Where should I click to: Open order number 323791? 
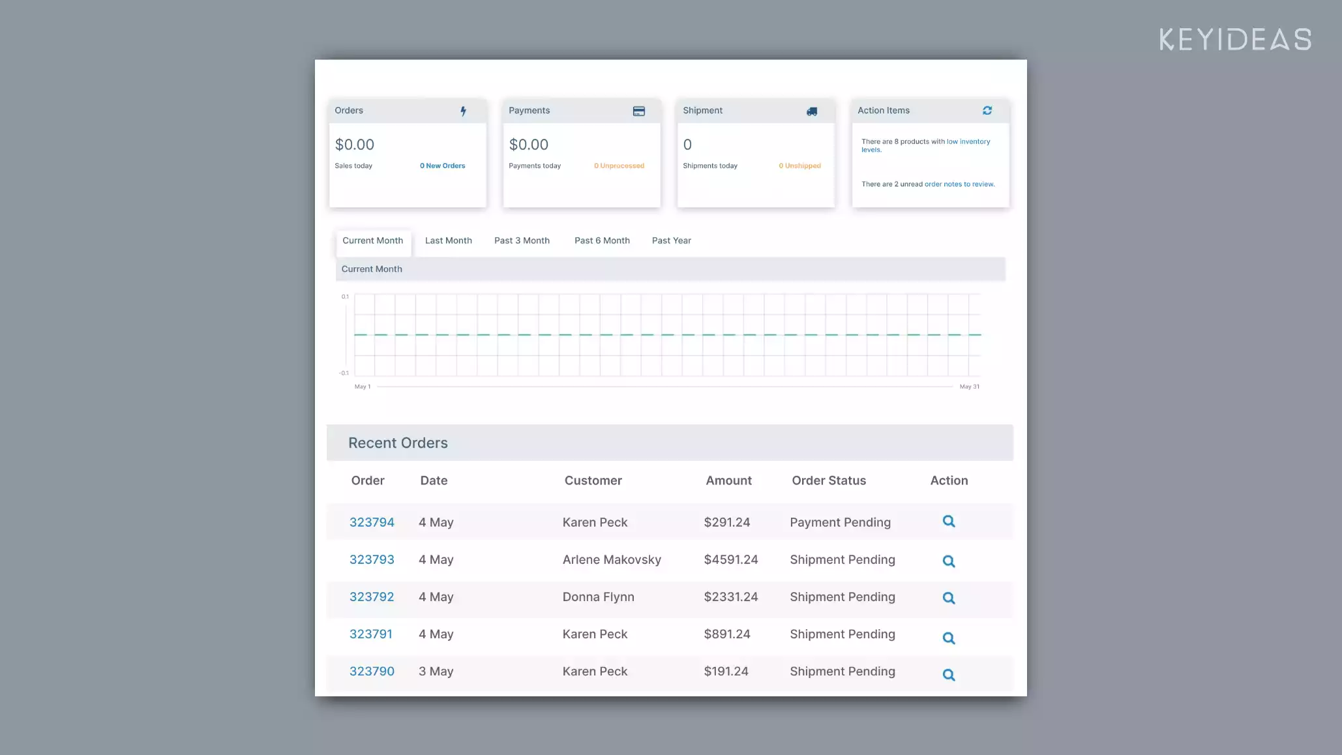pyautogui.click(x=371, y=634)
